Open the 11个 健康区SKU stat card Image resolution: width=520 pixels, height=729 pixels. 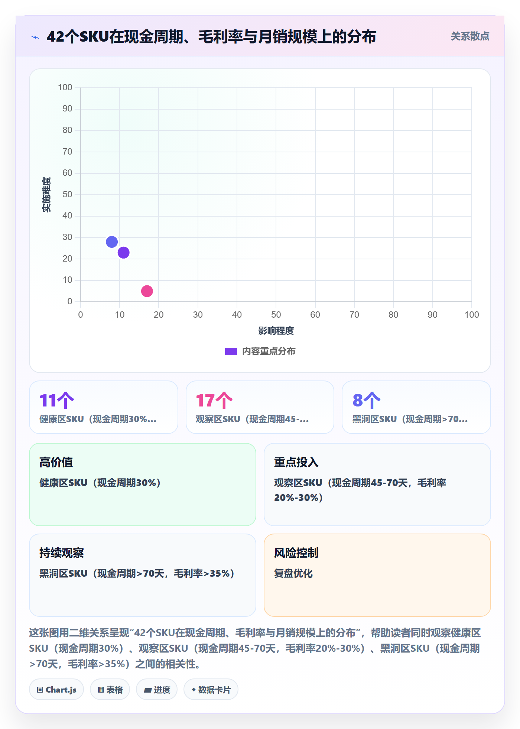[104, 407]
